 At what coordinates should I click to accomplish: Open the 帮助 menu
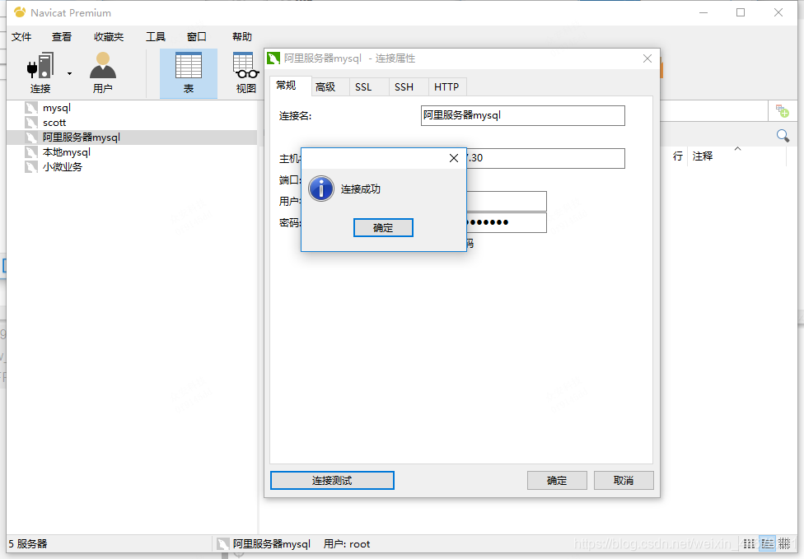pos(242,37)
